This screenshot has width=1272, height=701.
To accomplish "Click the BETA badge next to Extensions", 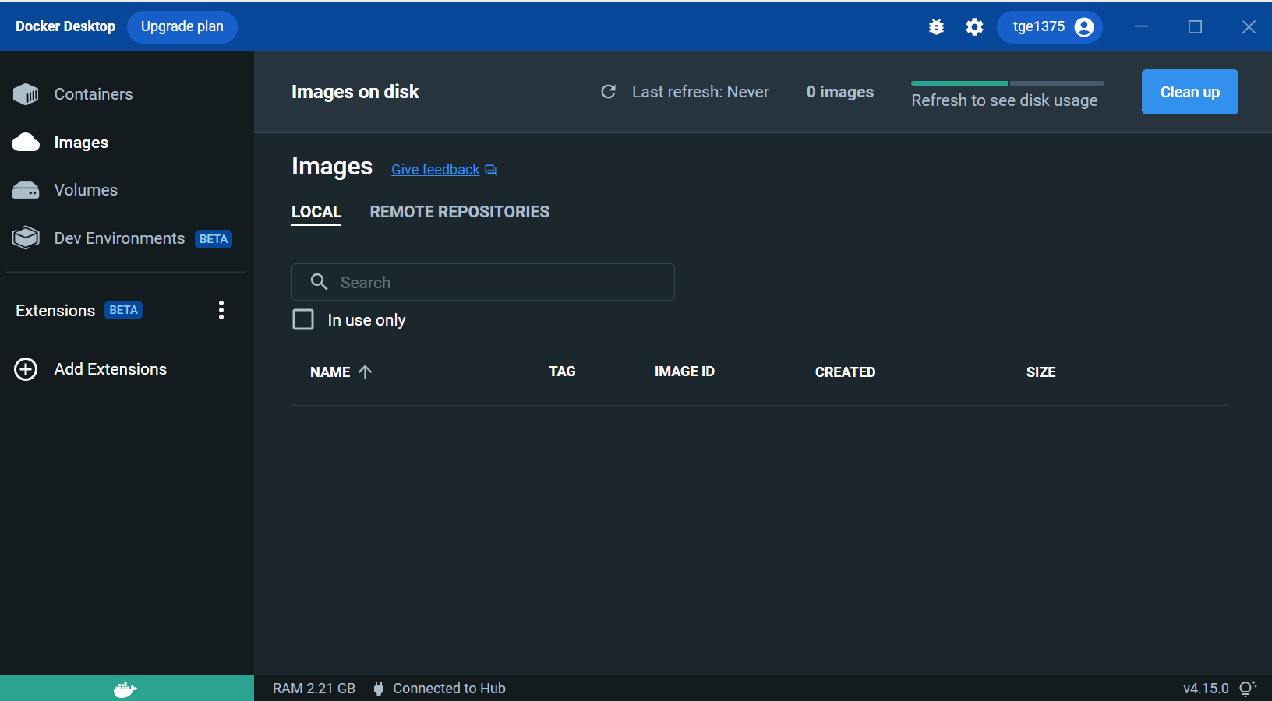I will (x=123, y=310).
